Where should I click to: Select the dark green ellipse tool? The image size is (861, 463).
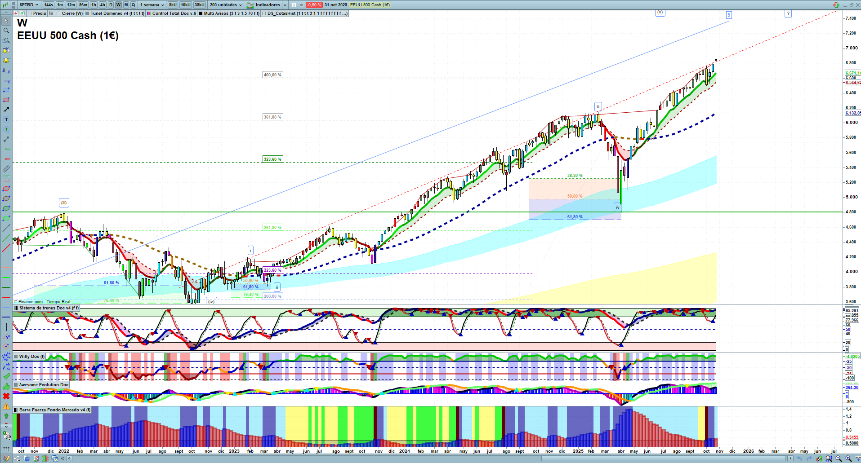pyautogui.click(x=6, y=208)
